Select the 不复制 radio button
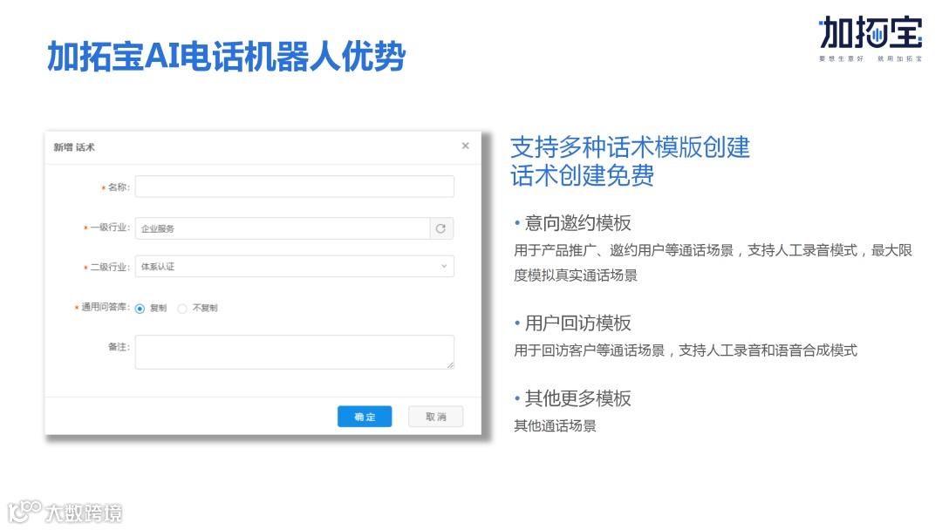 (182, 309)
